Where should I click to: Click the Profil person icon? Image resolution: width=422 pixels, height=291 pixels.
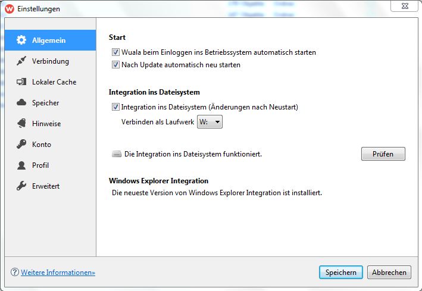[x=21, y=165]
